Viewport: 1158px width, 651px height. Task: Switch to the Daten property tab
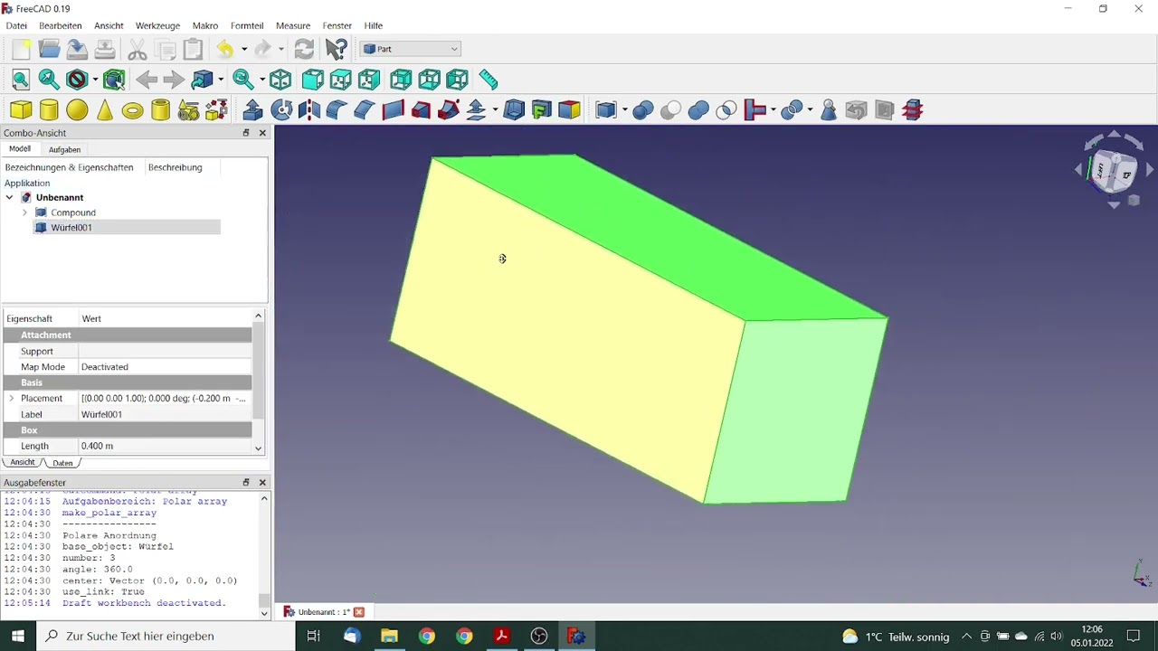(62, 463)
